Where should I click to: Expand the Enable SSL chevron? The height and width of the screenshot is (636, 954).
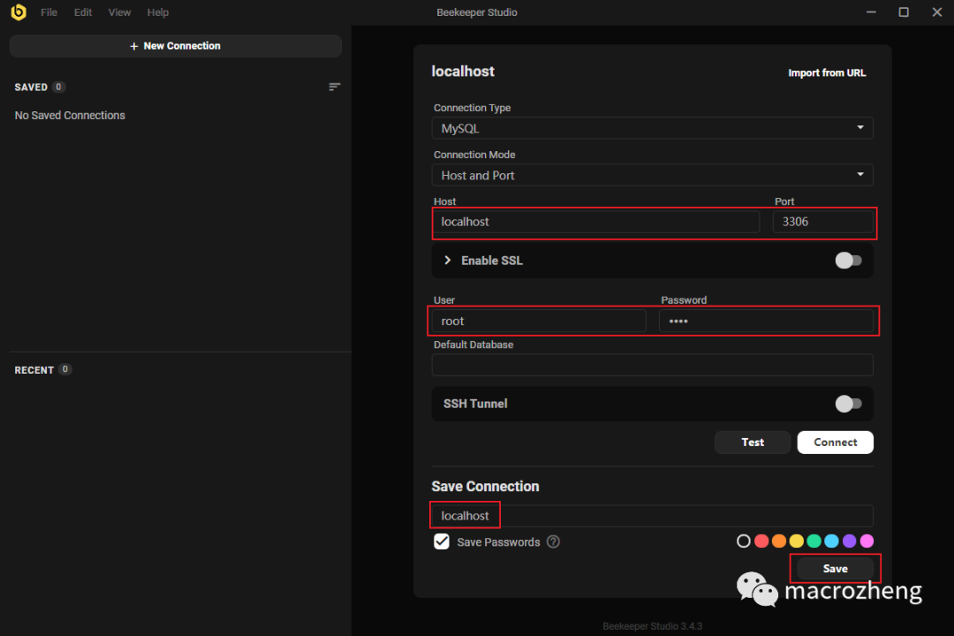448,261
